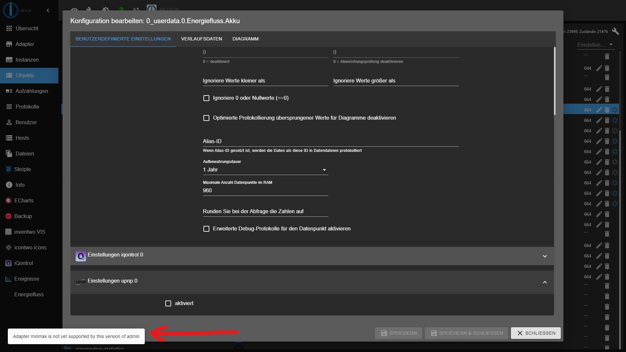The image size is (626, 352).
Task: Click the field above '0 = deaktiviert'
Action: pyautogui.click(x=265, y=52)
